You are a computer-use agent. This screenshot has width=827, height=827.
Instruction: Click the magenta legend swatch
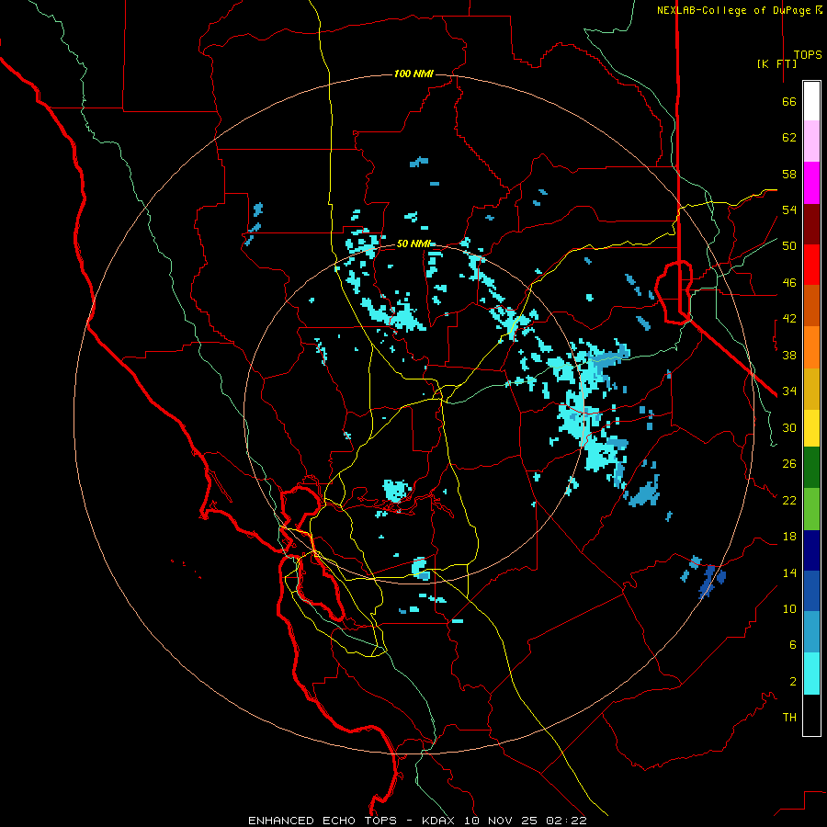[x=811, y=183]
